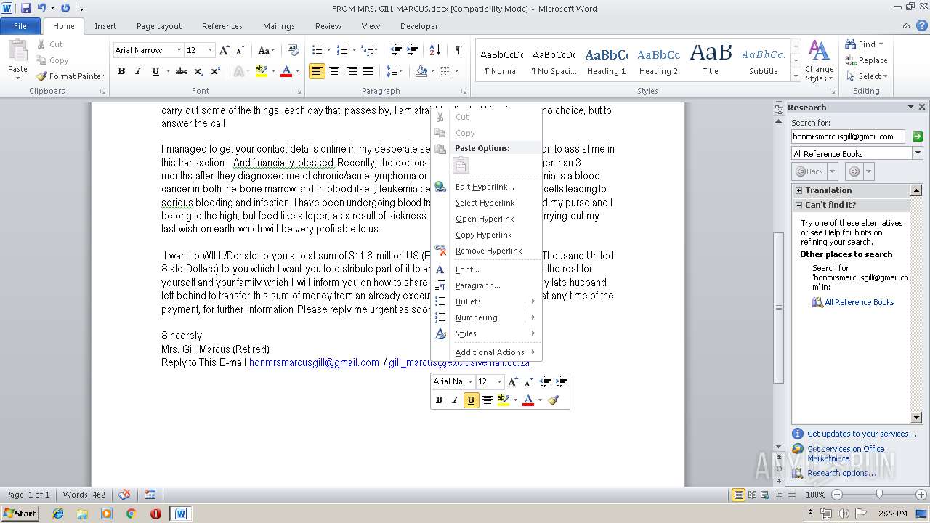Toggle Show/Hide paragraph marks
This screenshot has width=930, height=523.
(x=458, y=50)
